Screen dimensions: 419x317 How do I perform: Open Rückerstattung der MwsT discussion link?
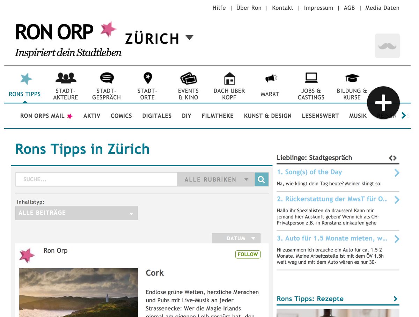[x=332, y=199]
